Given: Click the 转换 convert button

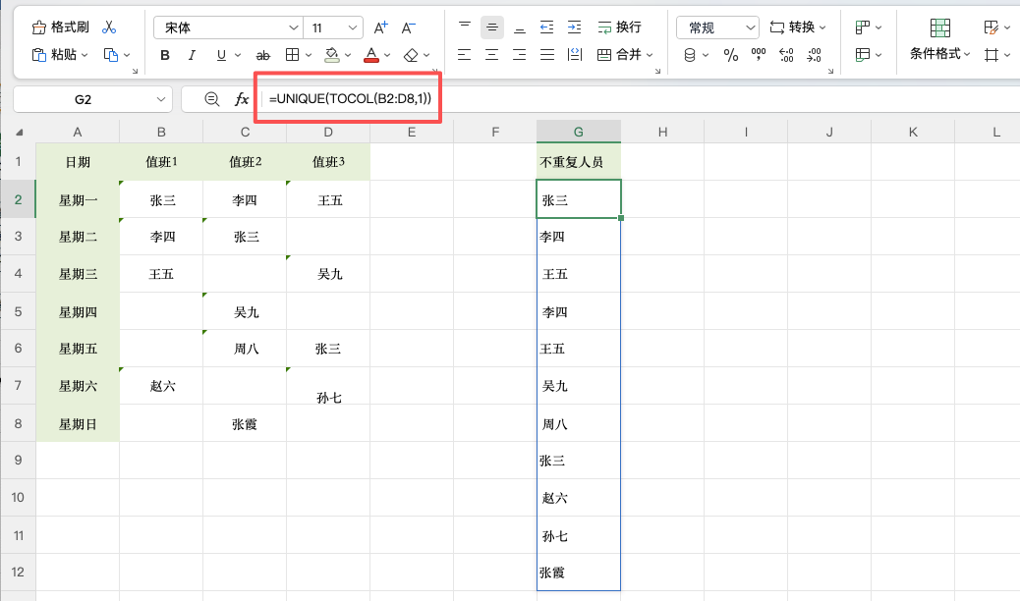Looking at the screenshot, I should click(792, 27).
